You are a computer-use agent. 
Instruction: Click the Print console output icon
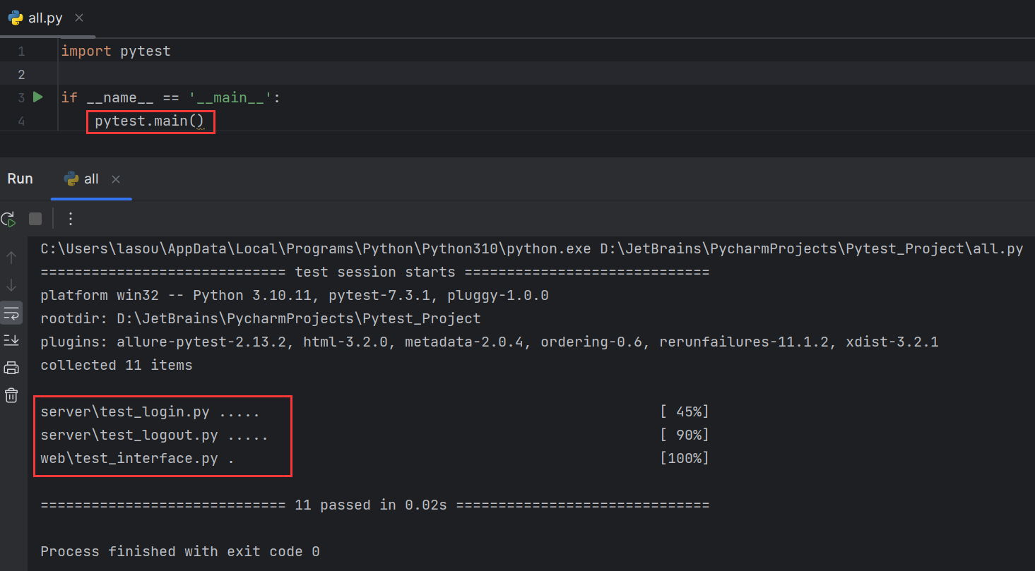click(11, 368)
